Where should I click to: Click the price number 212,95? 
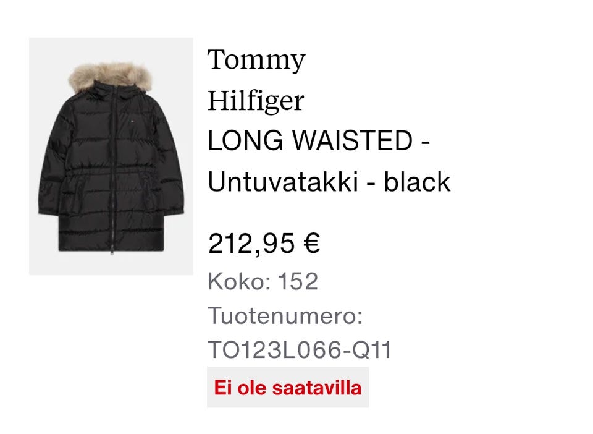tap(251, 244)
